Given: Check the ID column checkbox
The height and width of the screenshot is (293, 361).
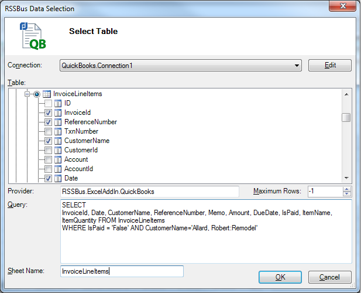Looking at the screenshot, I should (x=49, y=103).
